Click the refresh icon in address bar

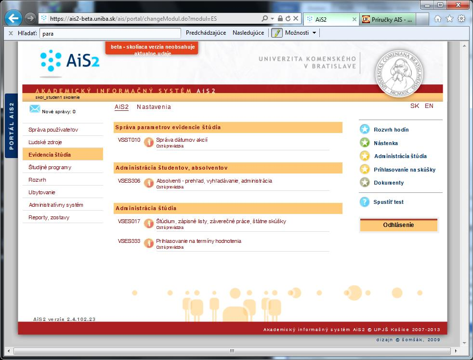tap(288, 18)
